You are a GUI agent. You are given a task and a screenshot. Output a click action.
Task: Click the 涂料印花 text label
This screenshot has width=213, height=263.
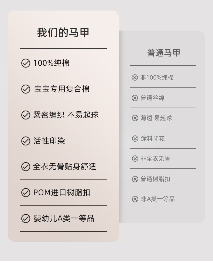(153, 139)
